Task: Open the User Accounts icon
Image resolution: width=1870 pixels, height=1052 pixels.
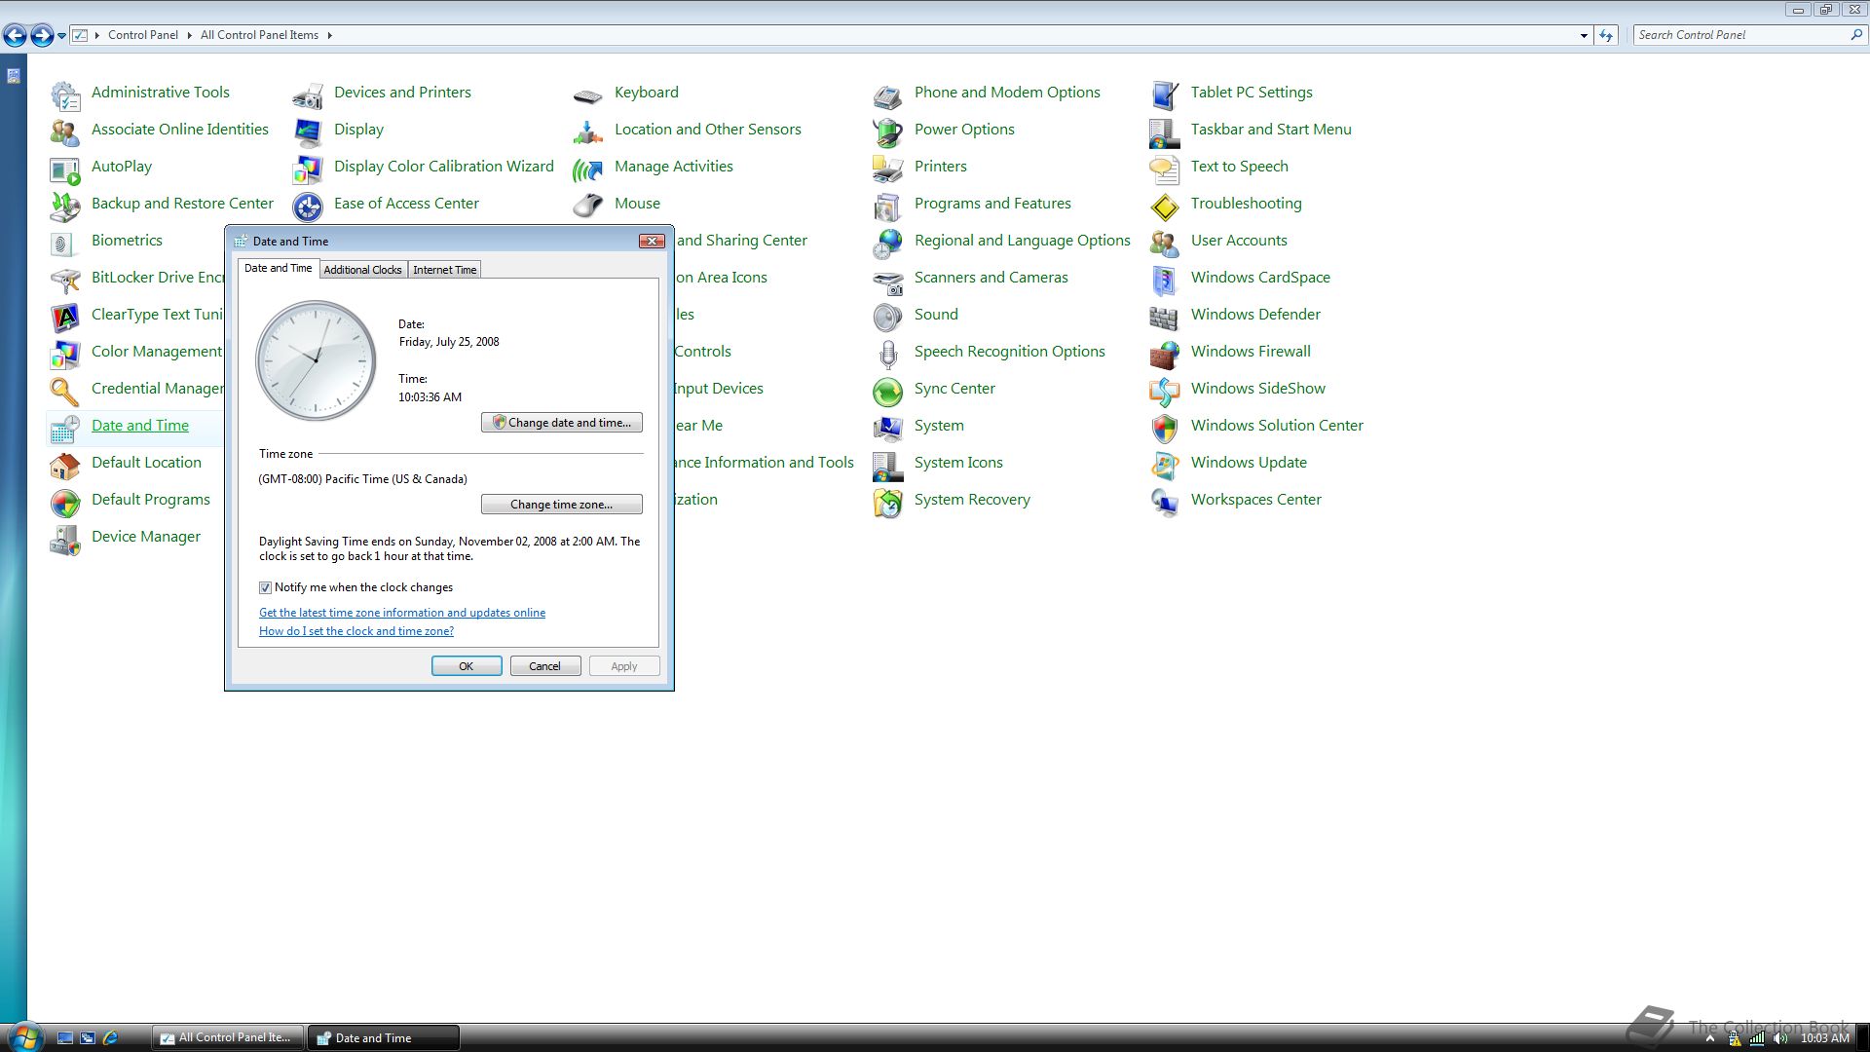Action: [1165, 243]
